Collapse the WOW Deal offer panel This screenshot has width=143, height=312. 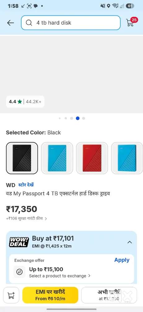point(130,242)
